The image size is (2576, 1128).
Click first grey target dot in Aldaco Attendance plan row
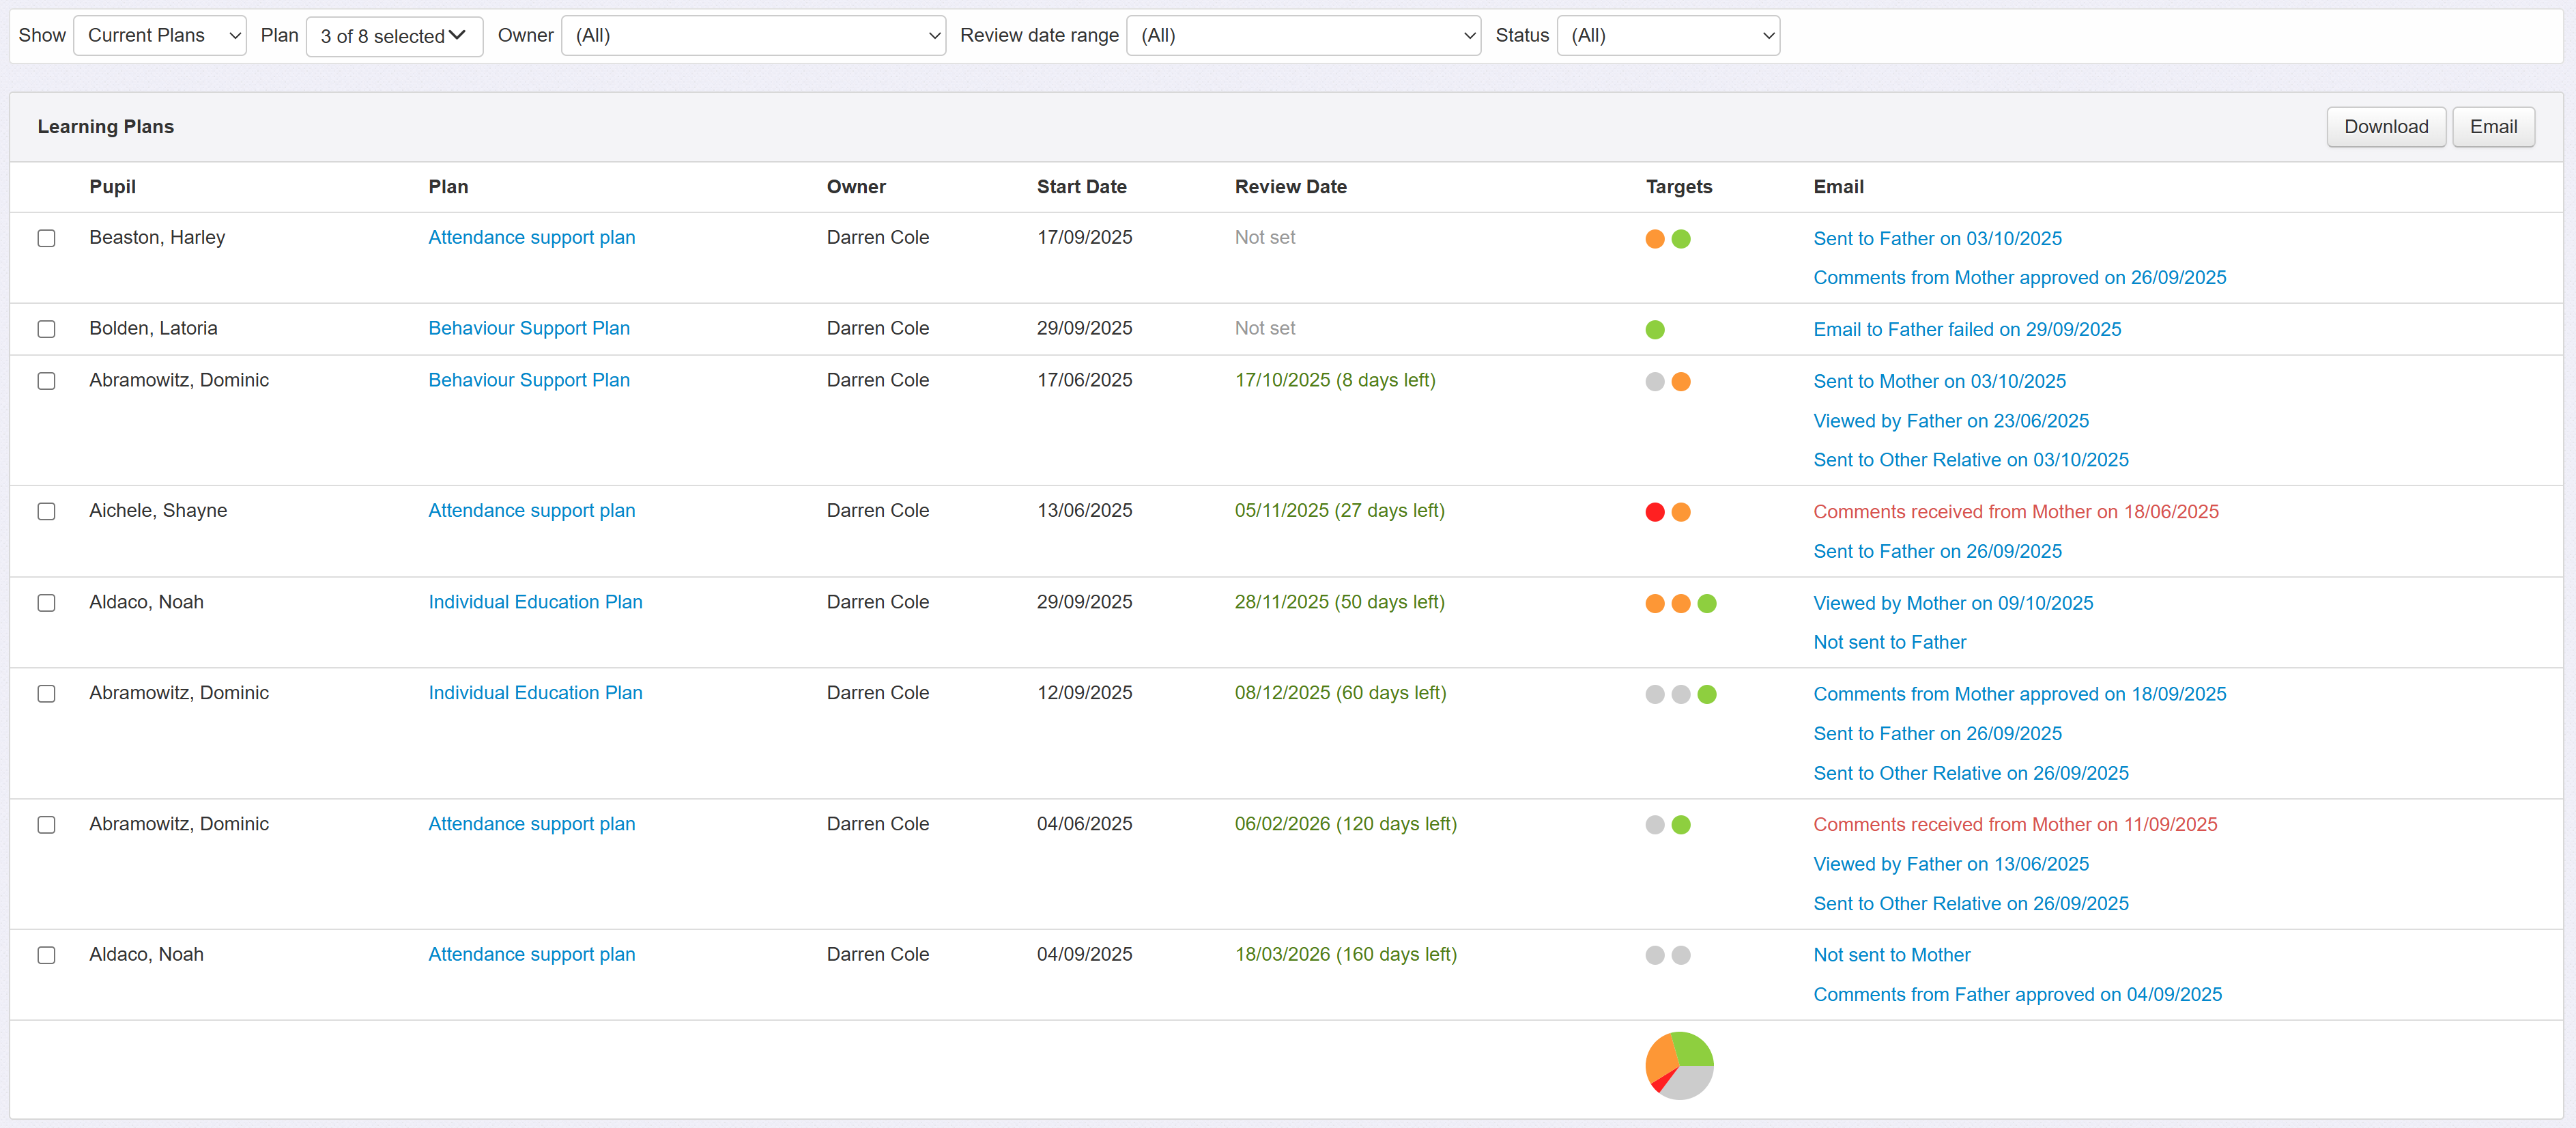(1654, 955)
